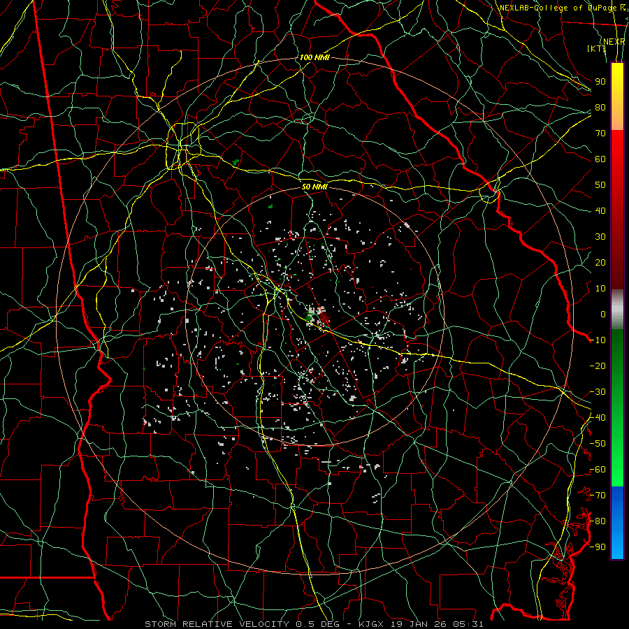Click the red-green velocity couplet at radar center
Image resolution: width=629 pixels, height=629 pixels.
(317, 317)
